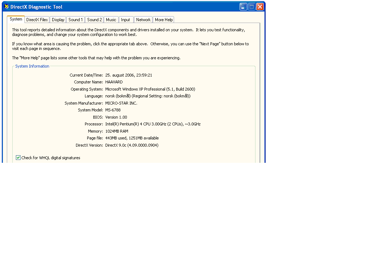Click Microsoft Windows XP Professional text
Image resolution: width=369 pixels, height=276 pixels.
pos(150,89)
